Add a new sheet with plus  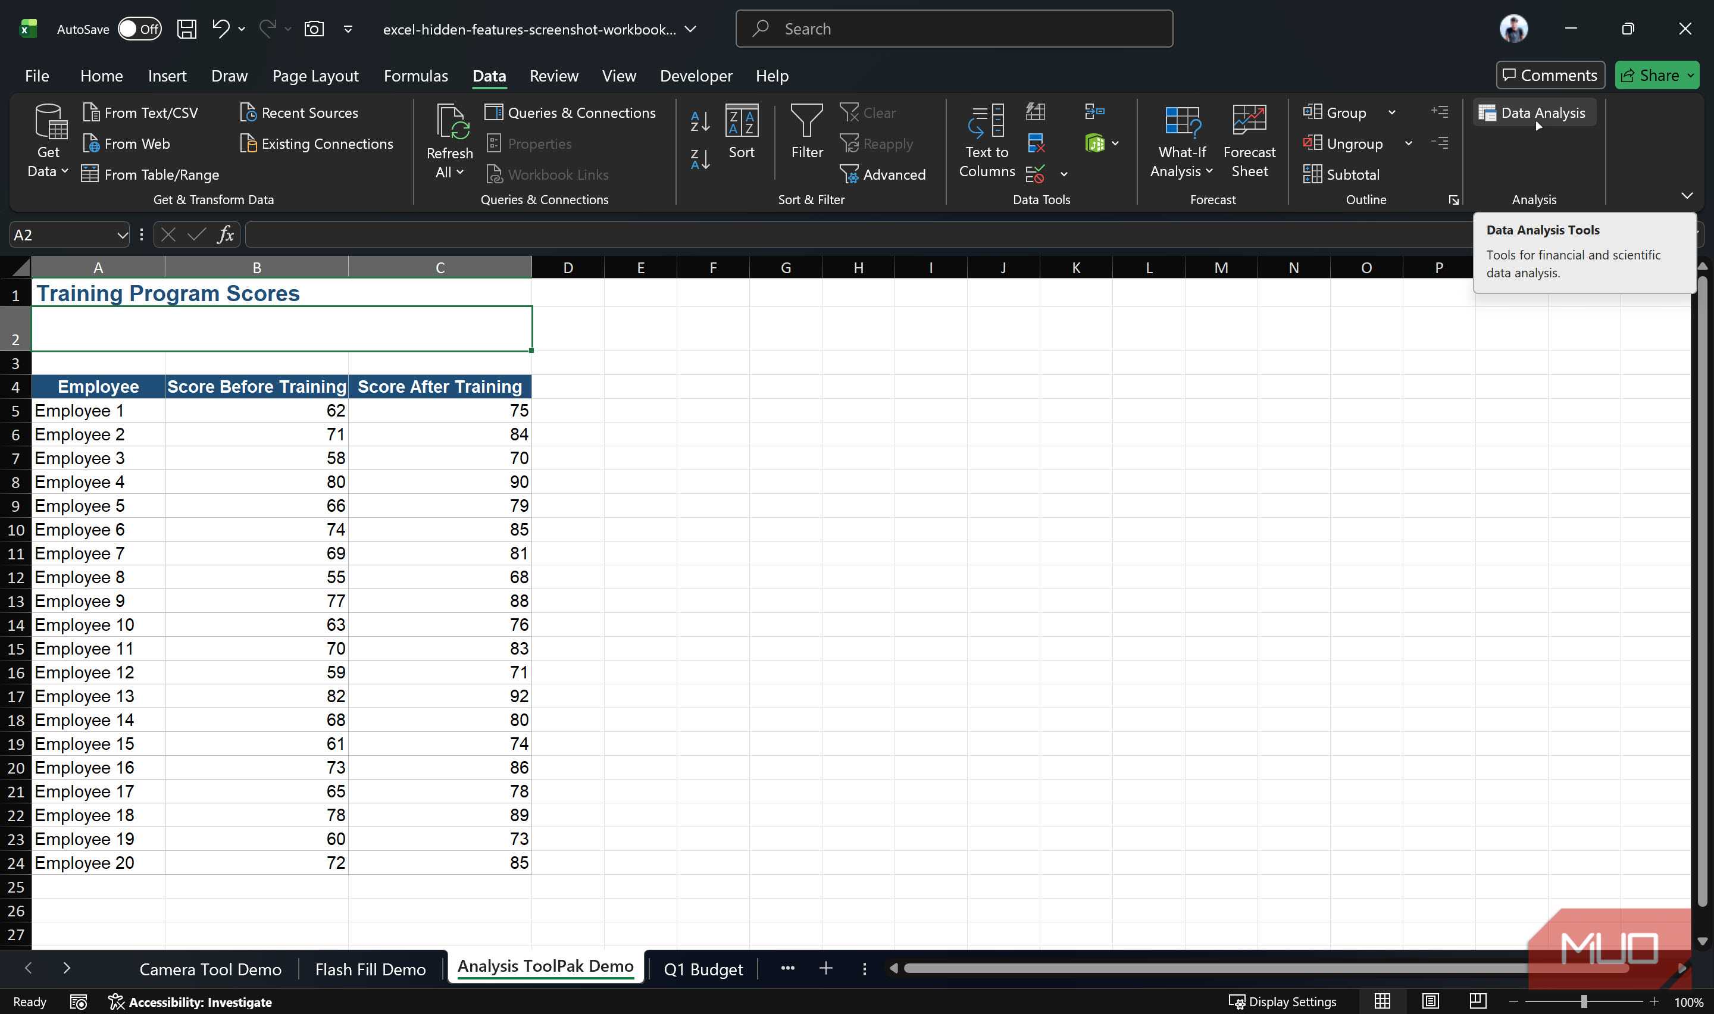[825, 968]
